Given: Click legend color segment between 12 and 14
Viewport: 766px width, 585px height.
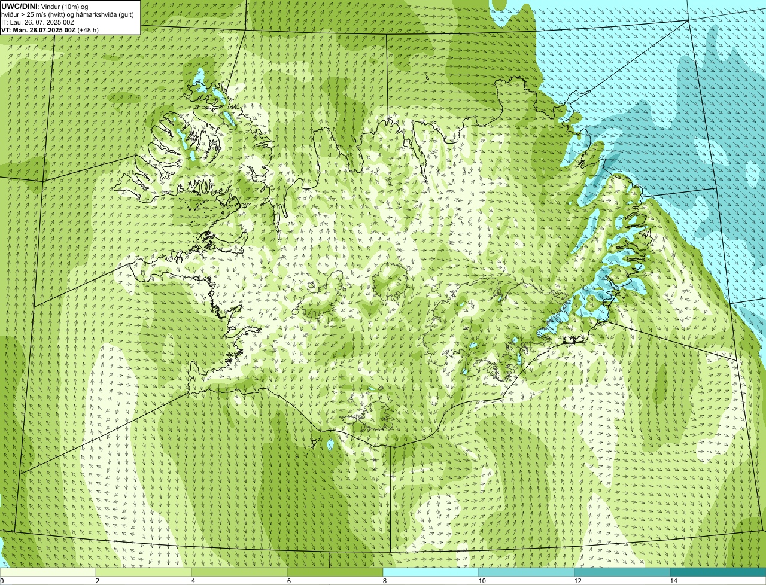Looking at the screenshot, I should pyautogui.click(x=622, y=572).
